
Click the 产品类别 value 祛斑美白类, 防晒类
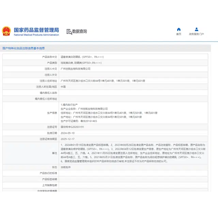click(x=81, y=63)
